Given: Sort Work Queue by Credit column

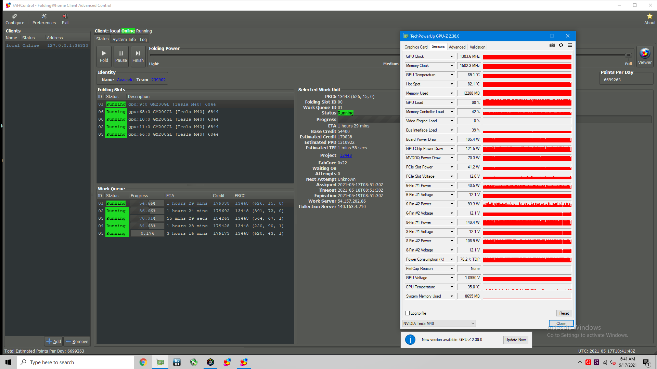Looking at the screenshot, I should 222,196.
